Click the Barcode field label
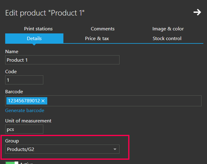Screen dimensions: 207x164 pyautogui.click(x=14, y=91)
